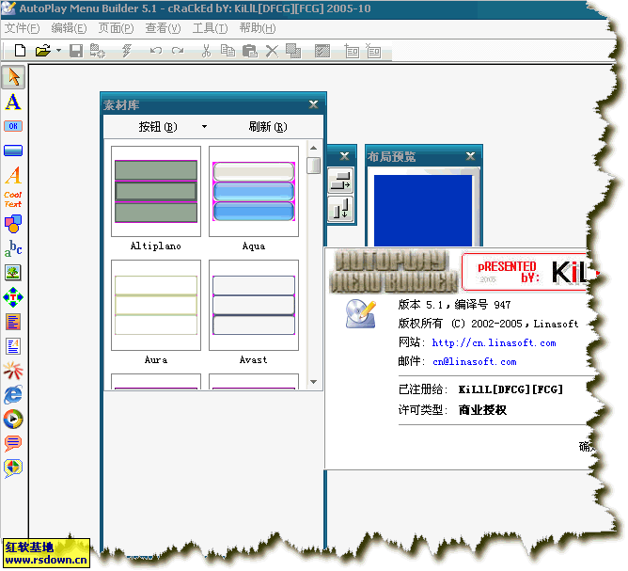Select the shapes tool in sidebar
The height and width of the screenshot is (571, 628).
(13, 224)
